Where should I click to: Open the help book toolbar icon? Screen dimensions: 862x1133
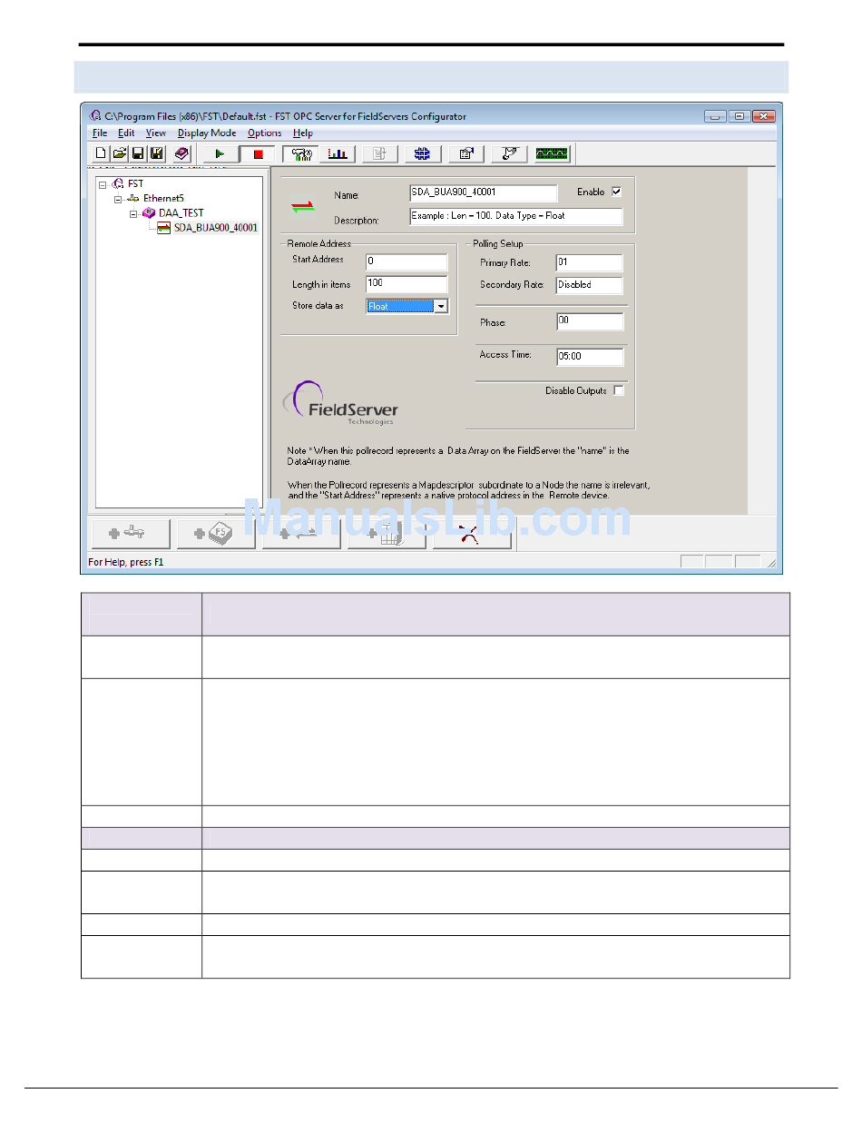[x=181, y=153]
